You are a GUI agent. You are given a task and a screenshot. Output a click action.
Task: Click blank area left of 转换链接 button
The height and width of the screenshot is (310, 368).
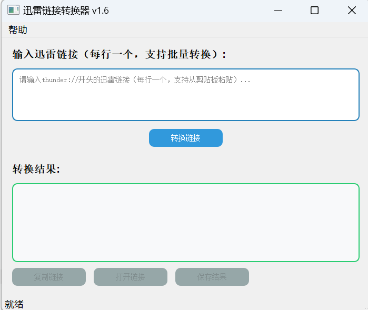(79, 138)
